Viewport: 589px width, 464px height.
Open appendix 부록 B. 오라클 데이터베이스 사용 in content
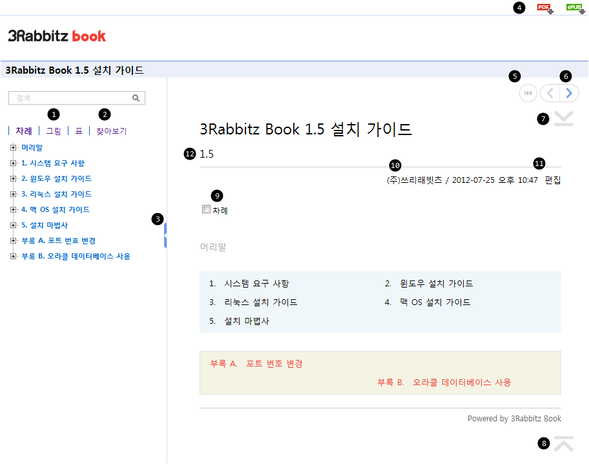coord(444,383)
